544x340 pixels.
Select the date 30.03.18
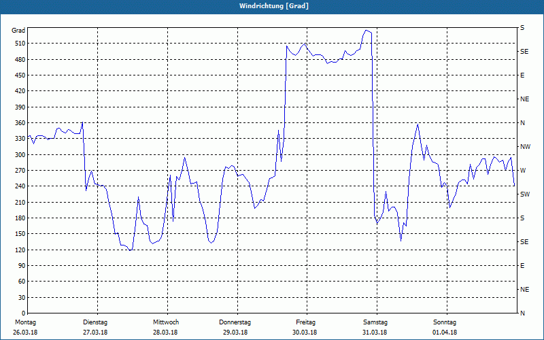(305, 333)
